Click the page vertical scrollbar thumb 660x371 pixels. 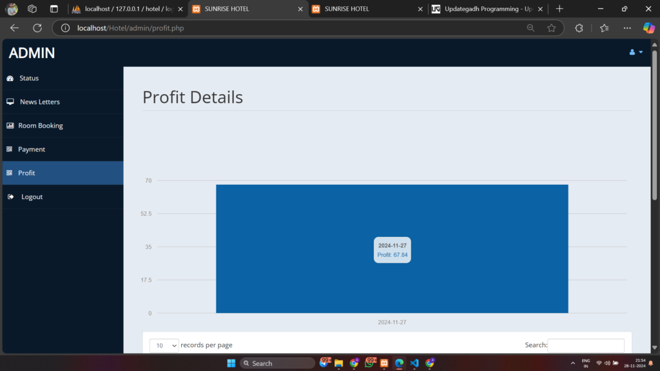655,125
